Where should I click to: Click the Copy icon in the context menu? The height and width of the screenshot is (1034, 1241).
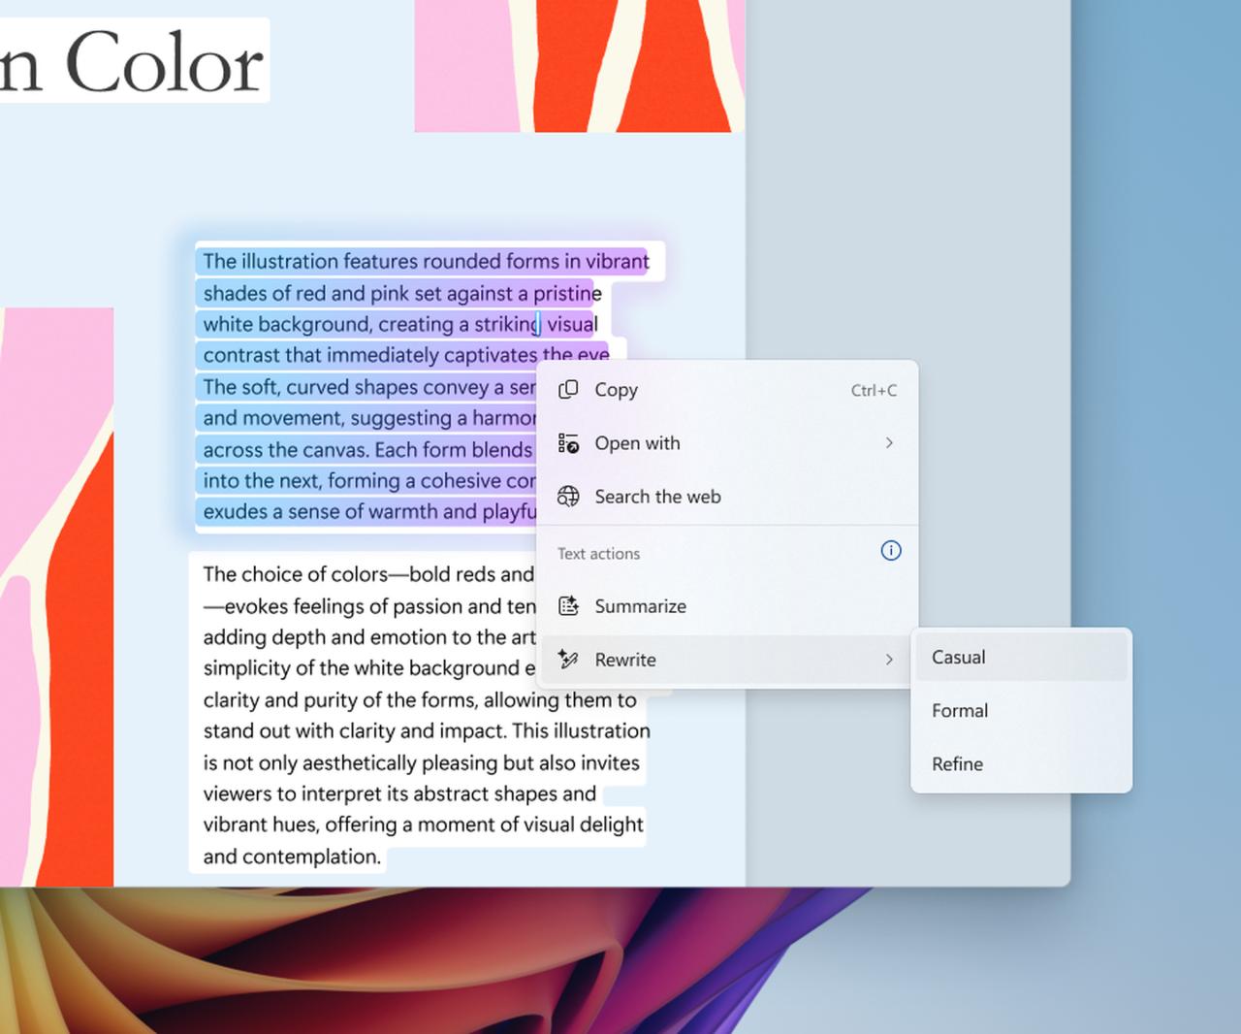point(568,390)
